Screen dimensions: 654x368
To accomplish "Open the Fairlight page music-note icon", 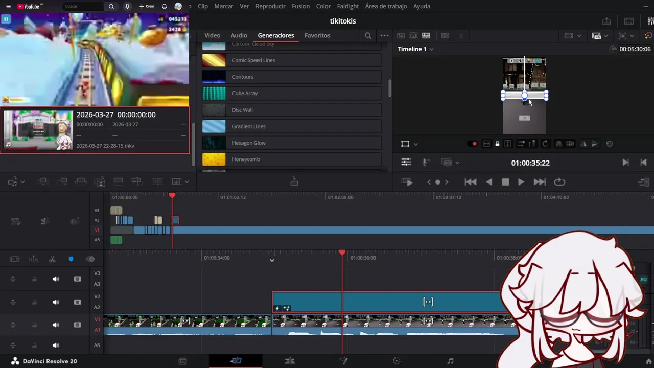I will point(450,361).
